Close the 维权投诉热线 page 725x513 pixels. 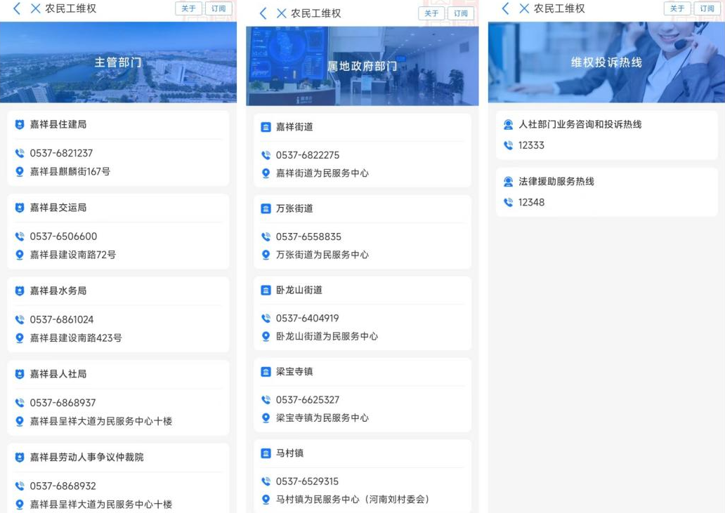524,8
